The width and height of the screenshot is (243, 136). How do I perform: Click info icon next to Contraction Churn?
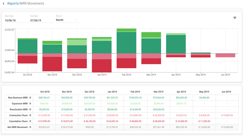30,115
